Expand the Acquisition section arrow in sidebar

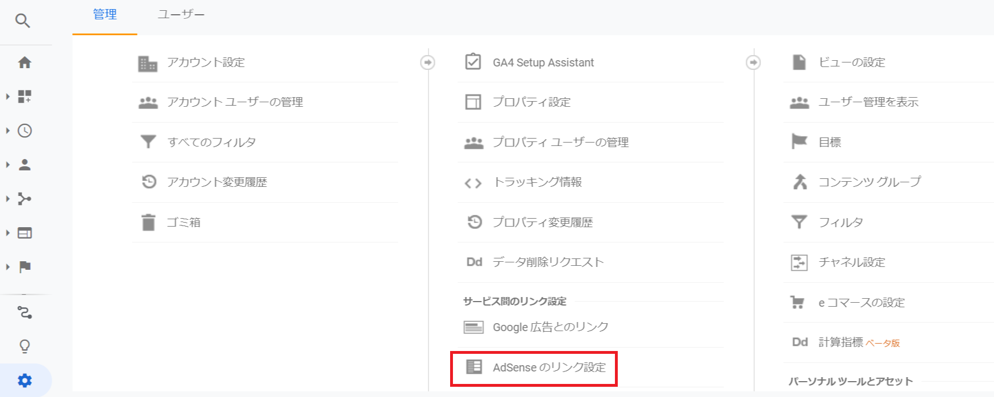(8, 199)
